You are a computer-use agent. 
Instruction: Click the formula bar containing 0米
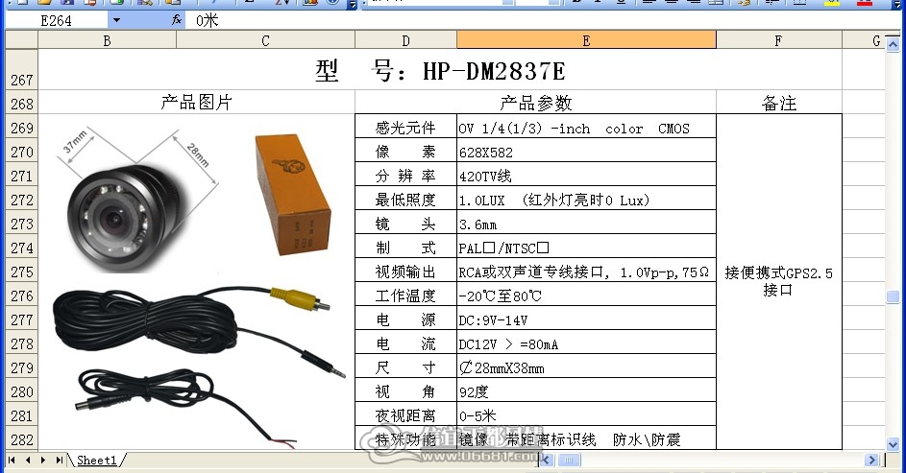point(543,20)
